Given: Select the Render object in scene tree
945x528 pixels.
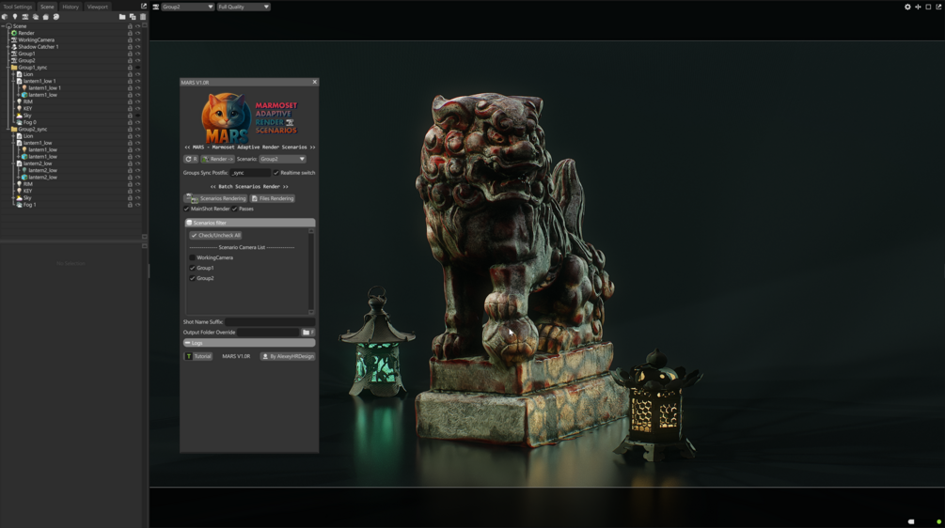Looking at the screenshot, I should 26,33.
